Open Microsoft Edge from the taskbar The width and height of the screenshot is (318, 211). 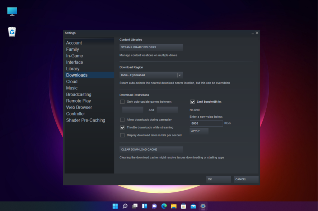click(164, 206)
